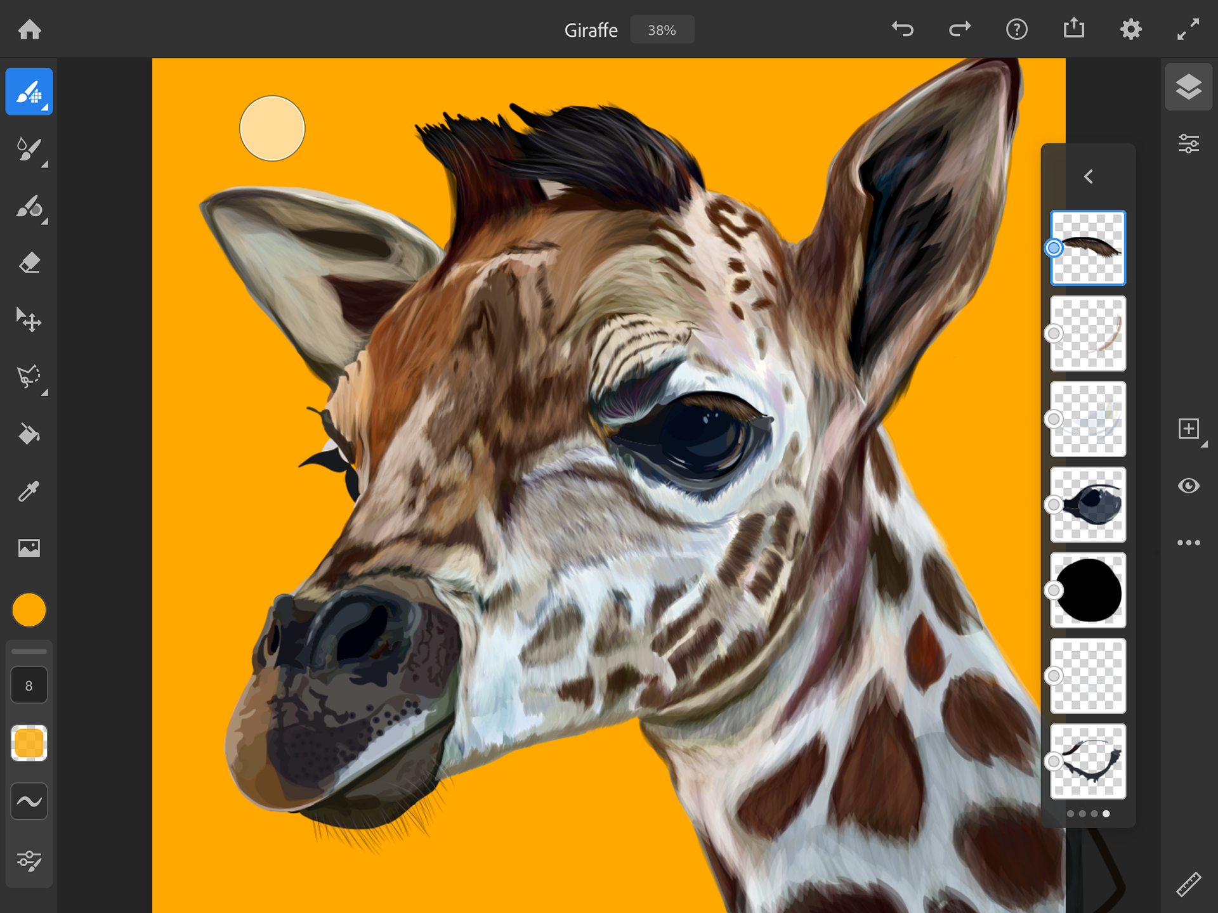Open the Add Layer options
This screenshot has width=1218, height=913.
[1188, 429]
